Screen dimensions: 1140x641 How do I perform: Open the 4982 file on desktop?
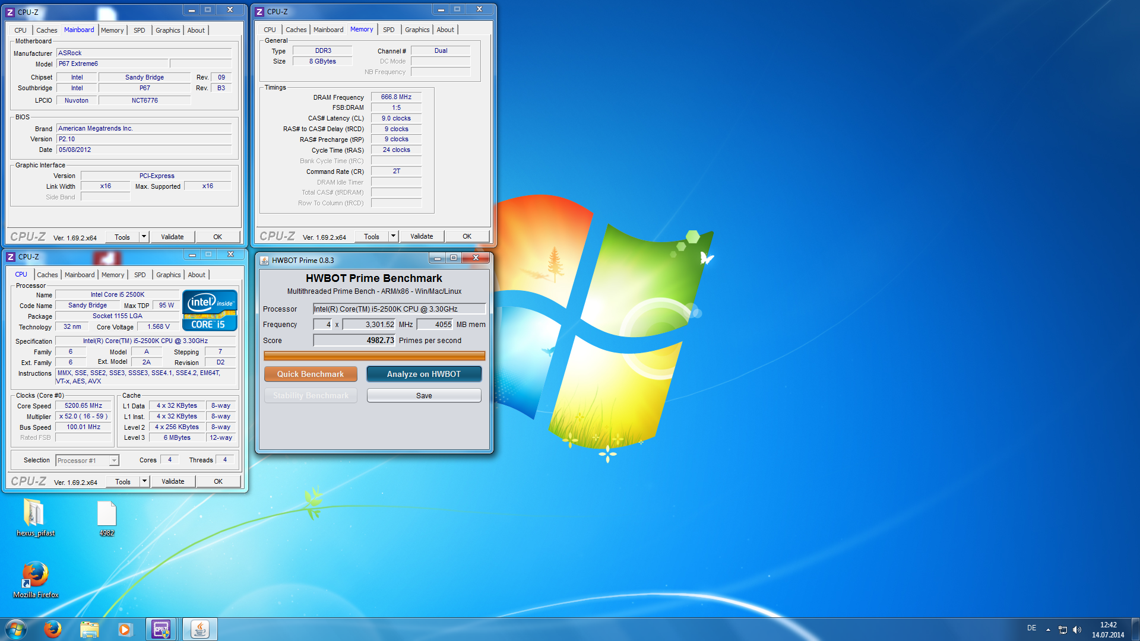[107, 518]
